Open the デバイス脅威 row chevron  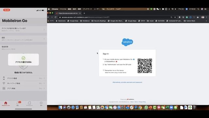[x=44, y=78]
